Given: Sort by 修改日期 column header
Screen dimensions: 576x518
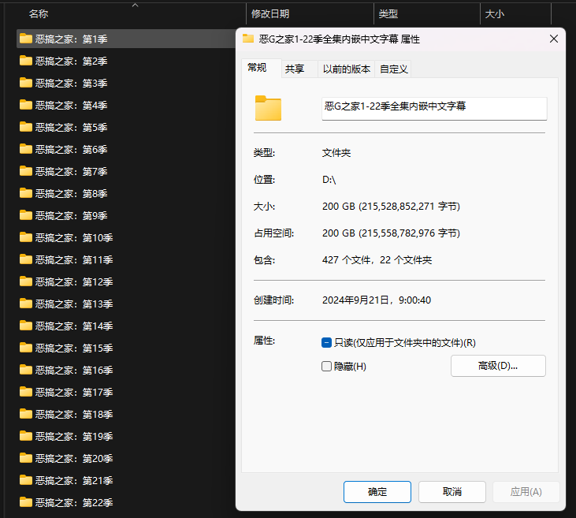Looking at the screenshot, I should [x=270, y=14].
